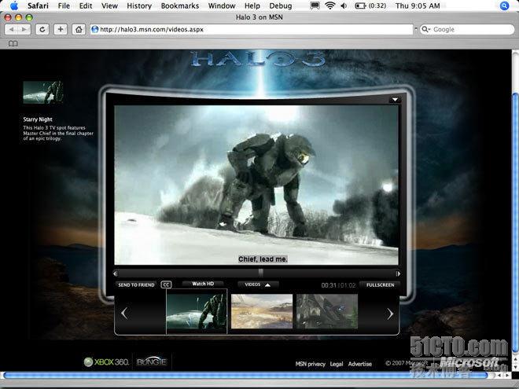Show bookmarks with the open book icon

[13, 44]
